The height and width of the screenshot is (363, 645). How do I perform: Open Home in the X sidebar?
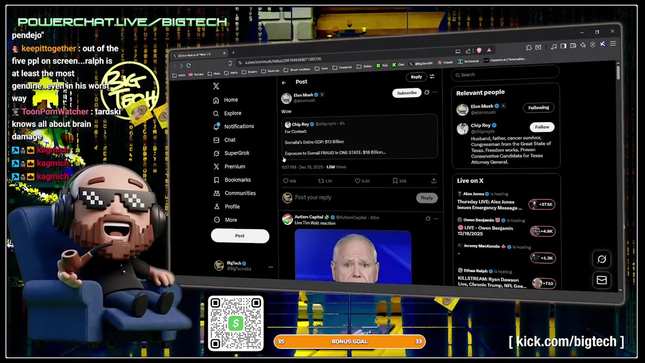click(225, 100)
